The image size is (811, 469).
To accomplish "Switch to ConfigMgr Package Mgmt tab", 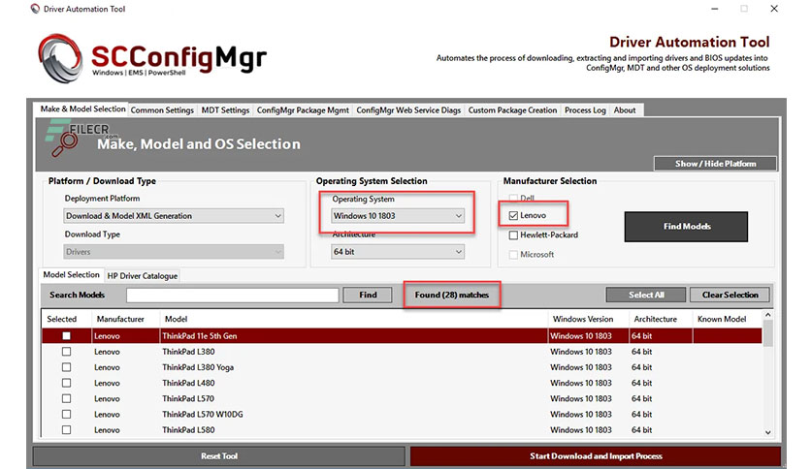I will pos(303,110).
